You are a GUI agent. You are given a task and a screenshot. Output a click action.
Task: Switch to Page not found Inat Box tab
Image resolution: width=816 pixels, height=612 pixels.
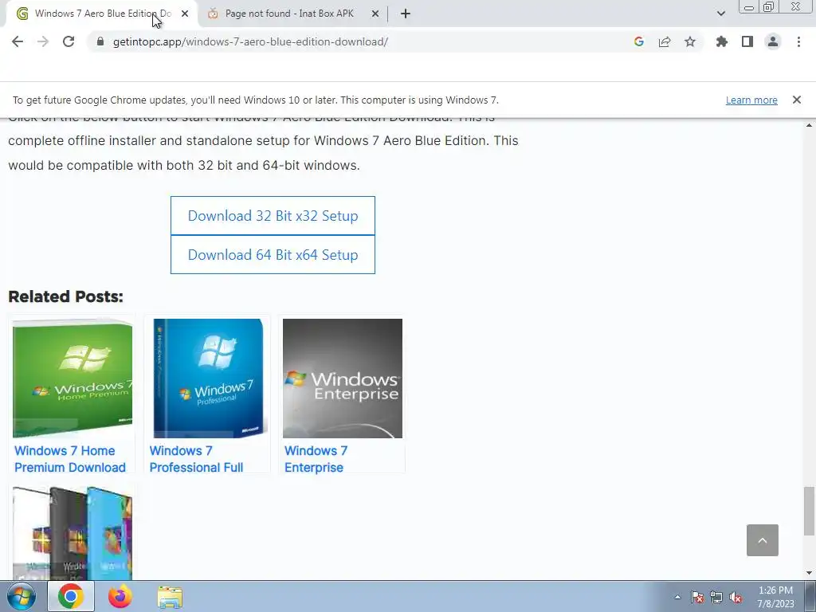point(288,14)
